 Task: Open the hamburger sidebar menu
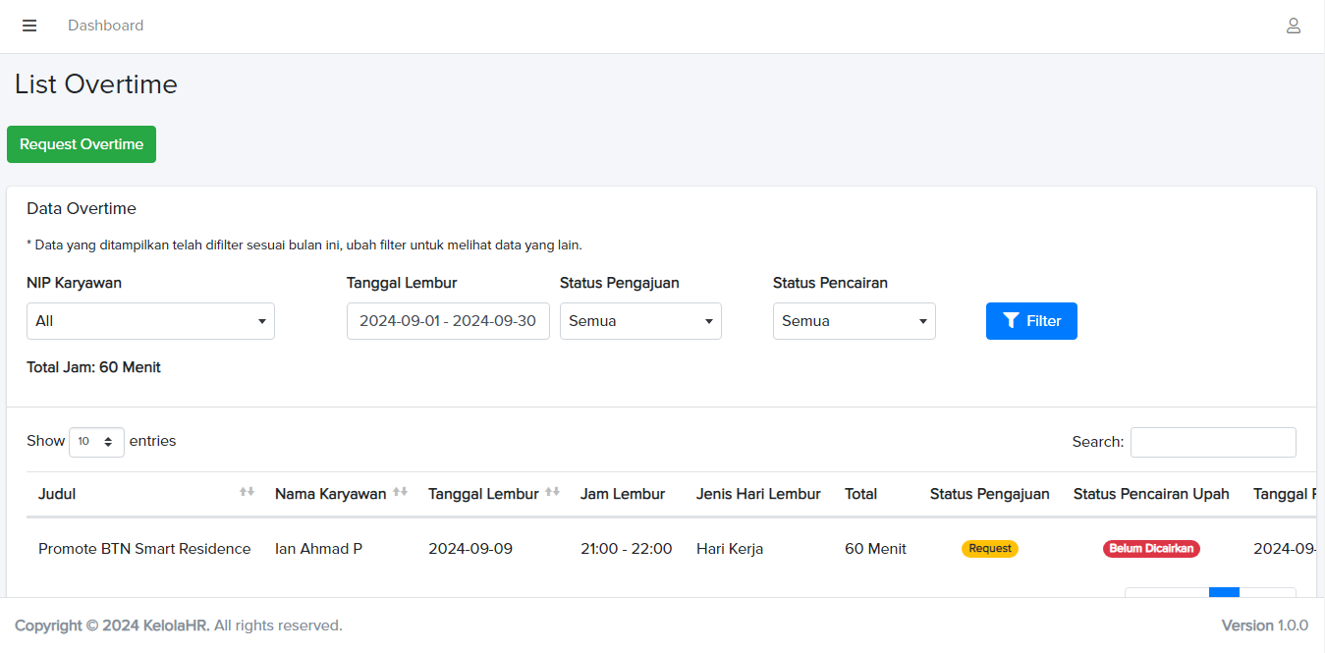click(29, 26)
